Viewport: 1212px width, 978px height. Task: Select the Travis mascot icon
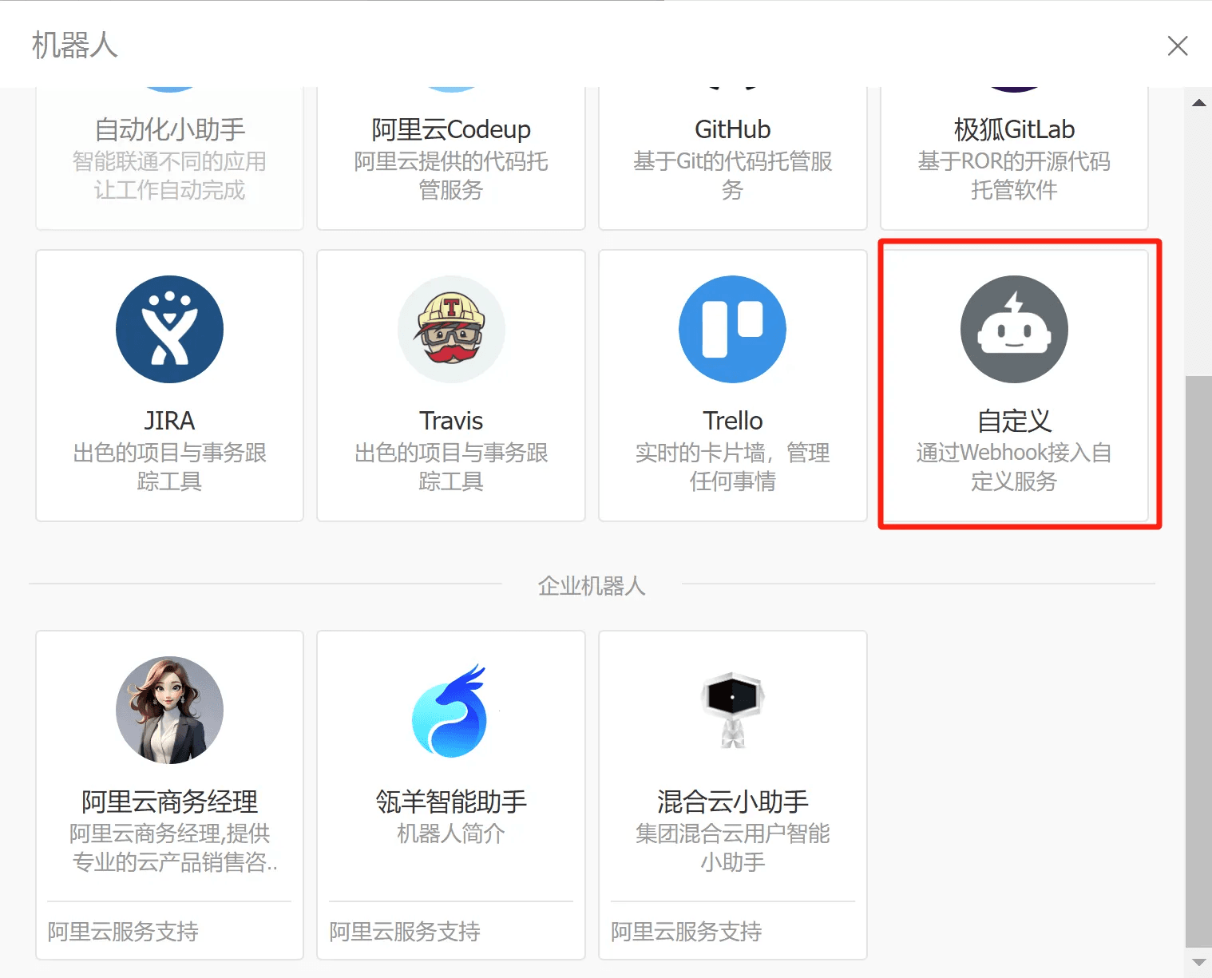coord(451,329)
